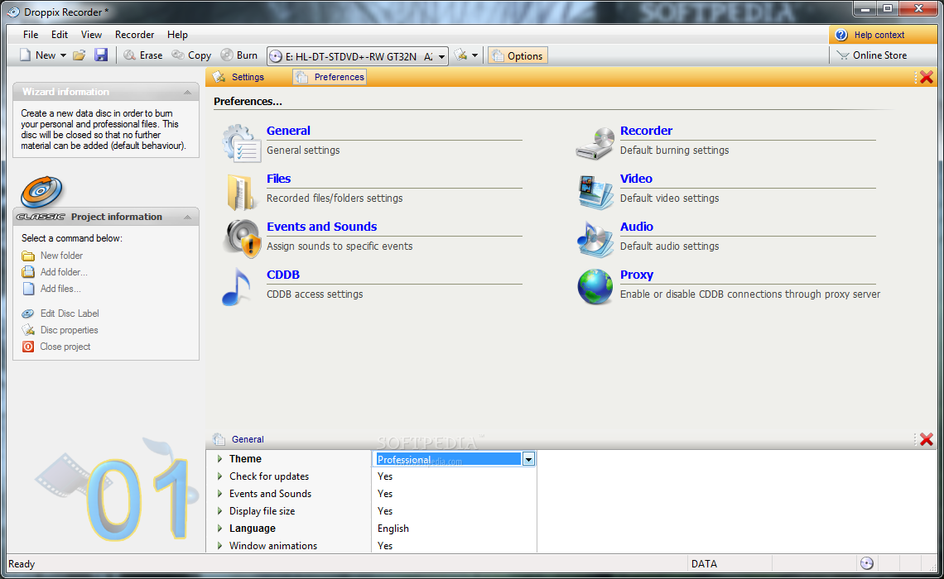
Task: Click the Classic project disc logo
Action: click(x=41, y=192)
